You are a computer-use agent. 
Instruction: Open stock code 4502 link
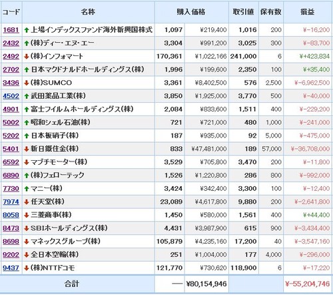point(11,96)
